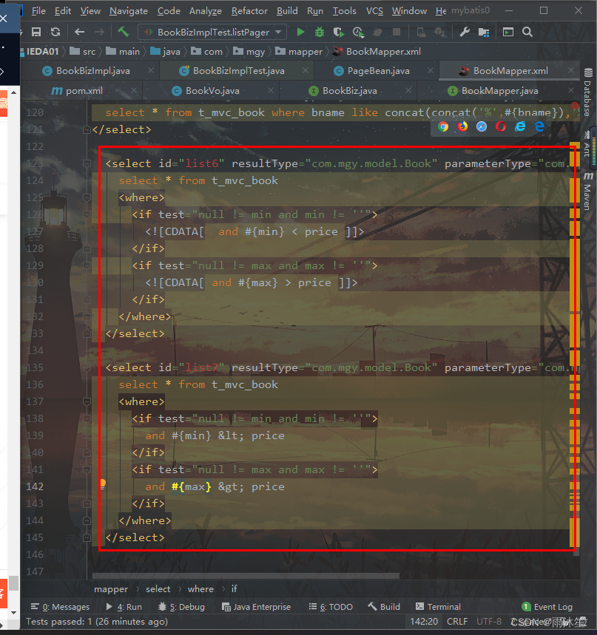Open the Java Enterprise tool window
The width and height of the screenshot is (597, 635).
tap(256, 607)
